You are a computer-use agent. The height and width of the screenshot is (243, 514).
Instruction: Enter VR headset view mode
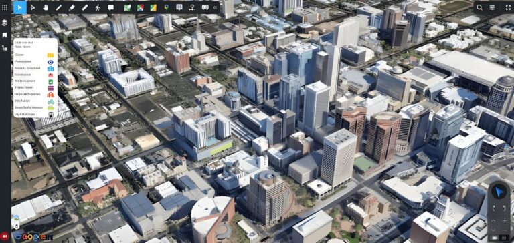pos(205,7)
